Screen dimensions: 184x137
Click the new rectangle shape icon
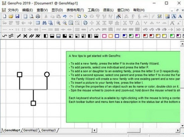coord(79,16)
